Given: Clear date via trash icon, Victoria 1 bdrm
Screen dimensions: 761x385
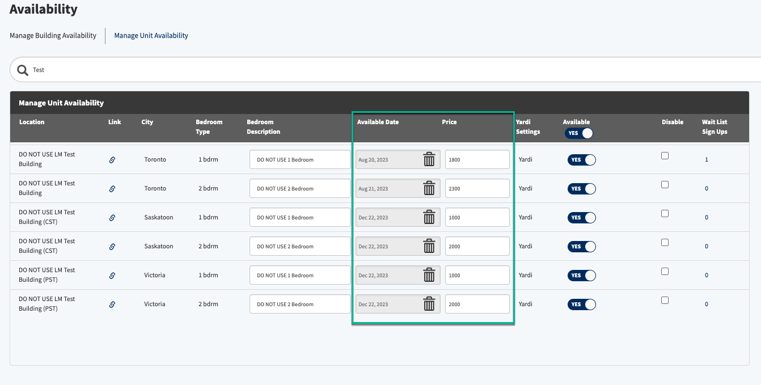Looking at the screenshot, I should pos(429,275).
